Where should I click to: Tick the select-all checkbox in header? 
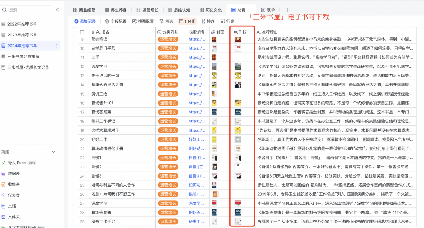[82, 32]
